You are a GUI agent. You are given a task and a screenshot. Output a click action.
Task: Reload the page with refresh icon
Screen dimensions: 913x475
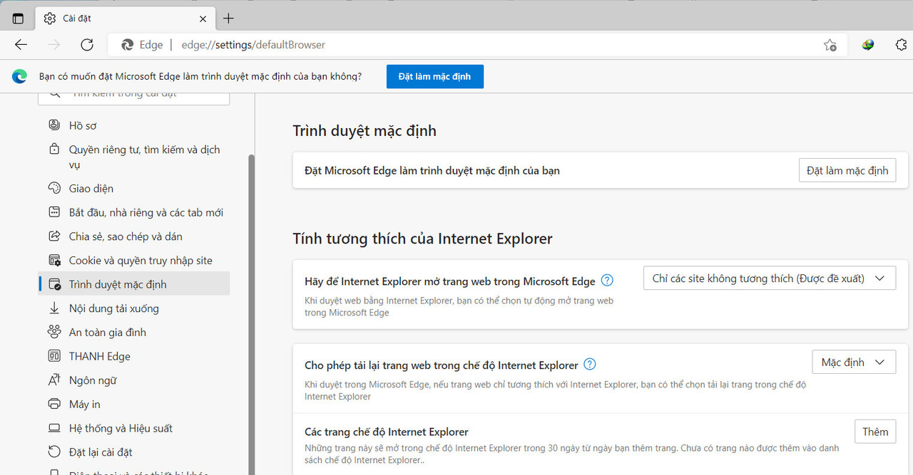[x=87, y=45]
